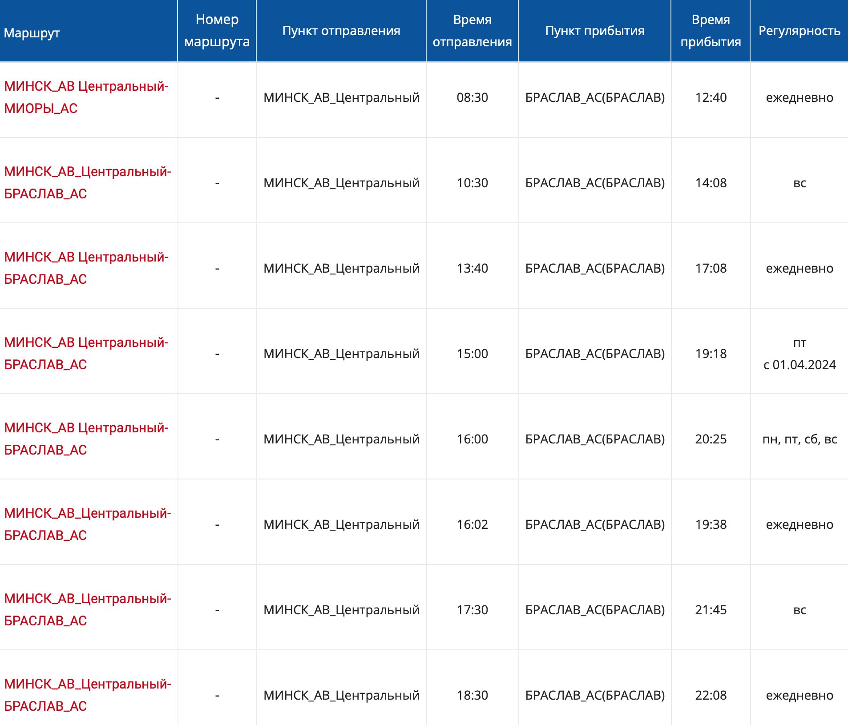
Task: Select arrival time 14:08
Action: point(711,183)
